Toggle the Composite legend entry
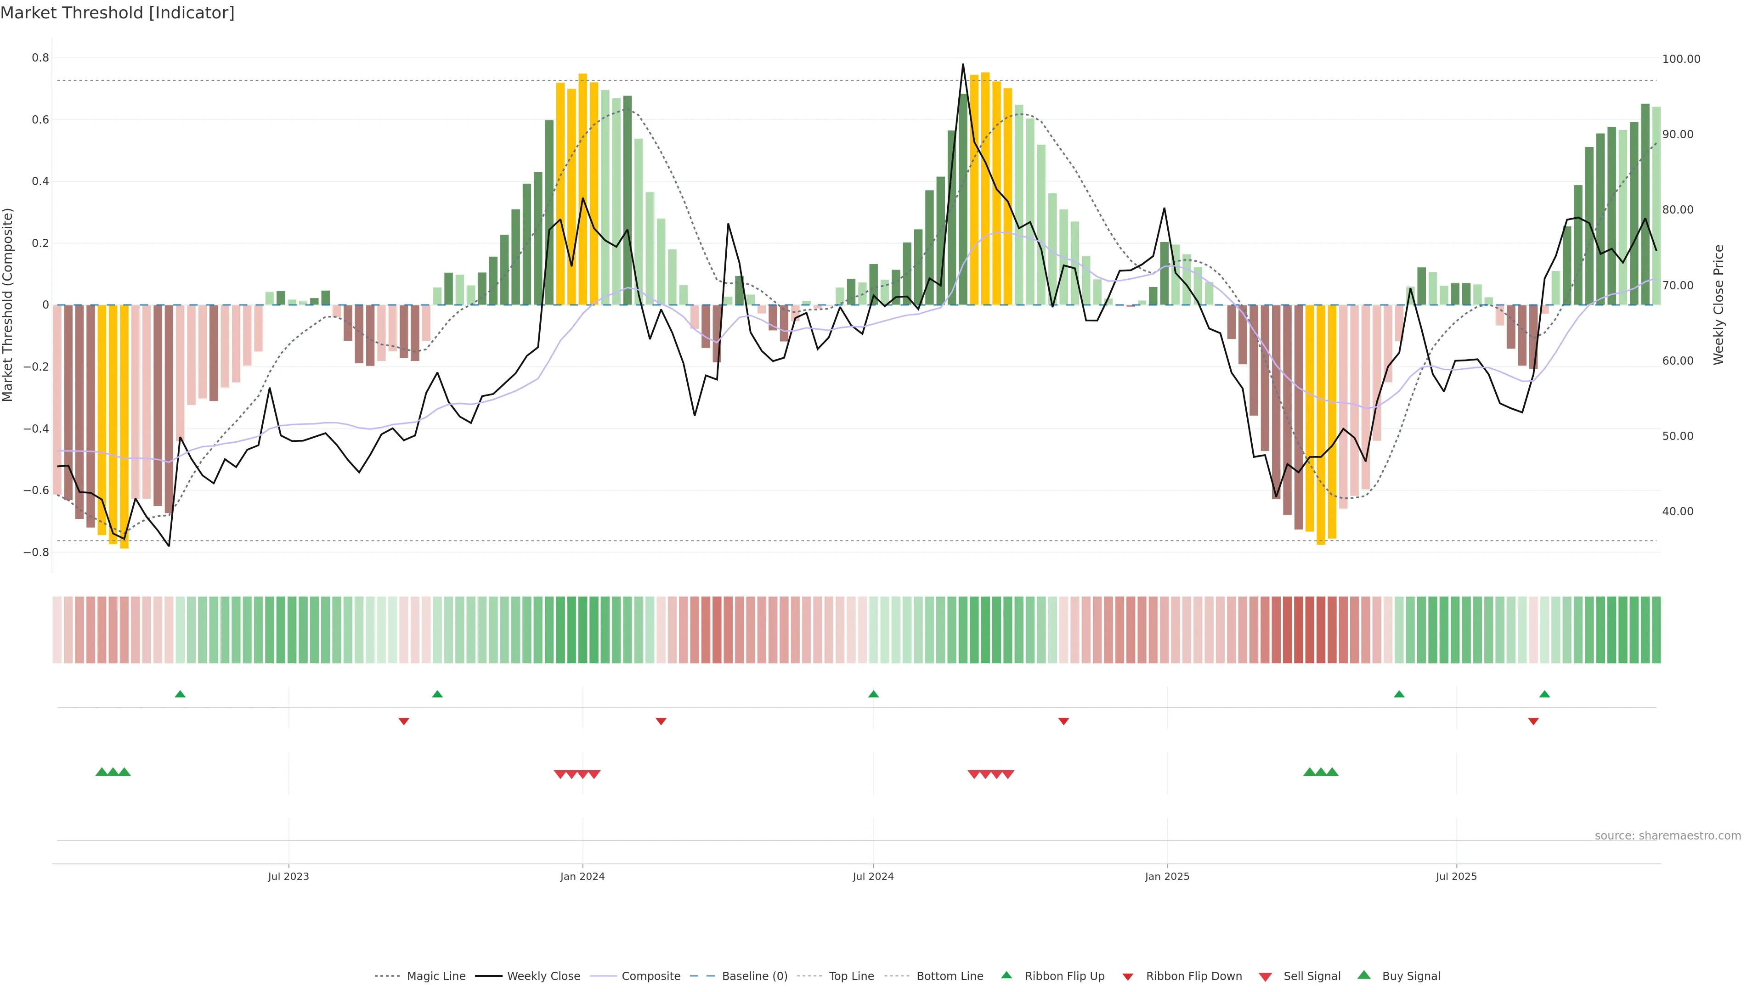The width and height of the screenshot is (1764, 992). coord(650,976)
